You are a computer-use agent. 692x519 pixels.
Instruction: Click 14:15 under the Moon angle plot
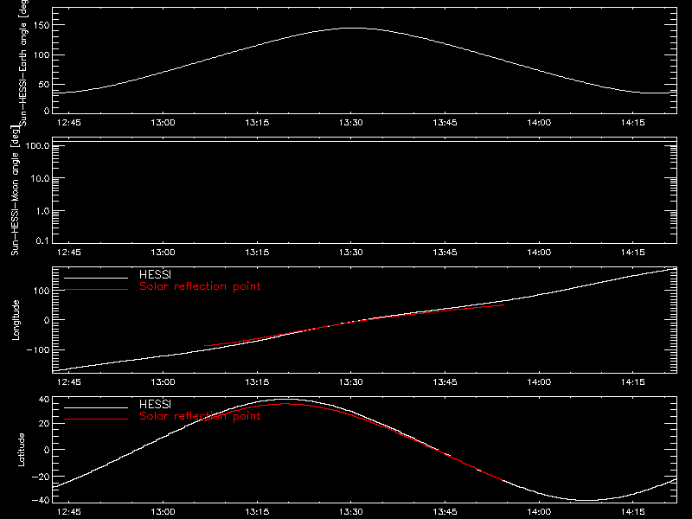tap(633, 252)
